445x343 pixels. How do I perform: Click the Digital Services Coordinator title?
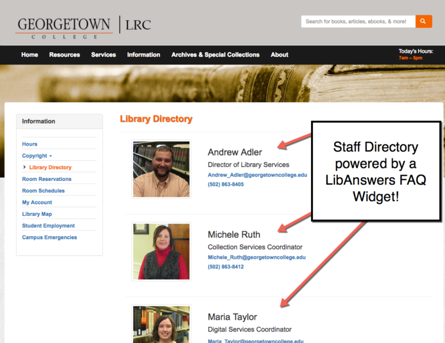coord(250,330)
